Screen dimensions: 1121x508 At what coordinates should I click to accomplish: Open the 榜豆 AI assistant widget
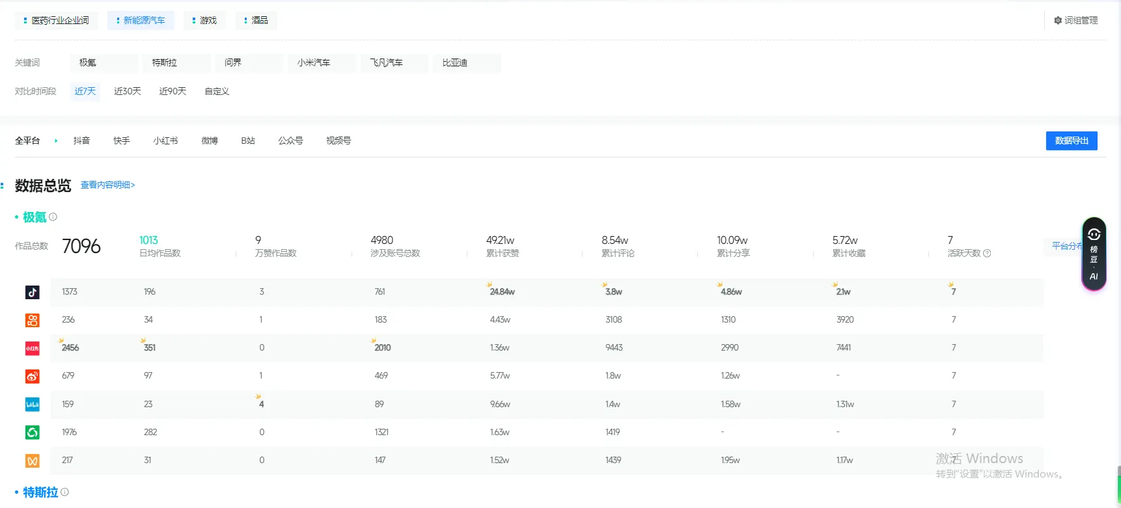click(x=1094, y=254)
